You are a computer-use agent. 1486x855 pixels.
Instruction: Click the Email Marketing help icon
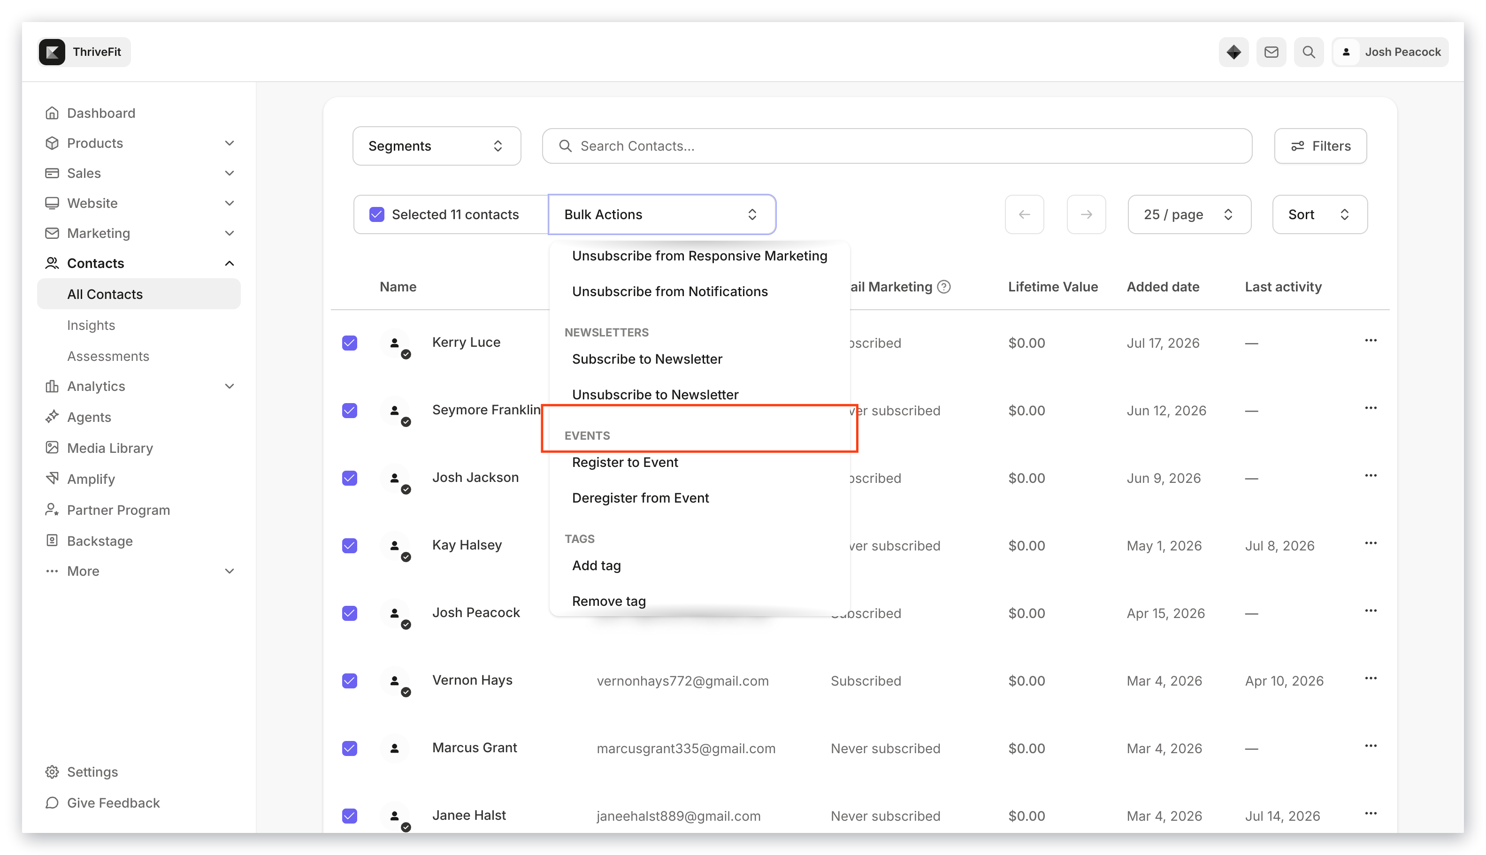point(943,287)
